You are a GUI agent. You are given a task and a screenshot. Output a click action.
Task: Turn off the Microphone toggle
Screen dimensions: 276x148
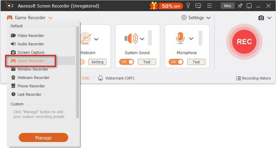(x=176, y=62)
